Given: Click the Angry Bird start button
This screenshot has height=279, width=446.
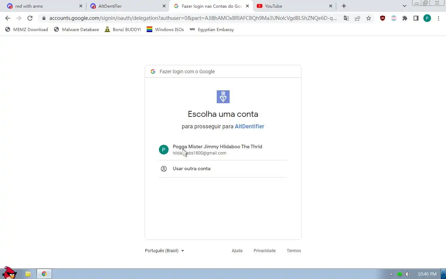Looking at the screenshot, I should [x=9, y=273].
